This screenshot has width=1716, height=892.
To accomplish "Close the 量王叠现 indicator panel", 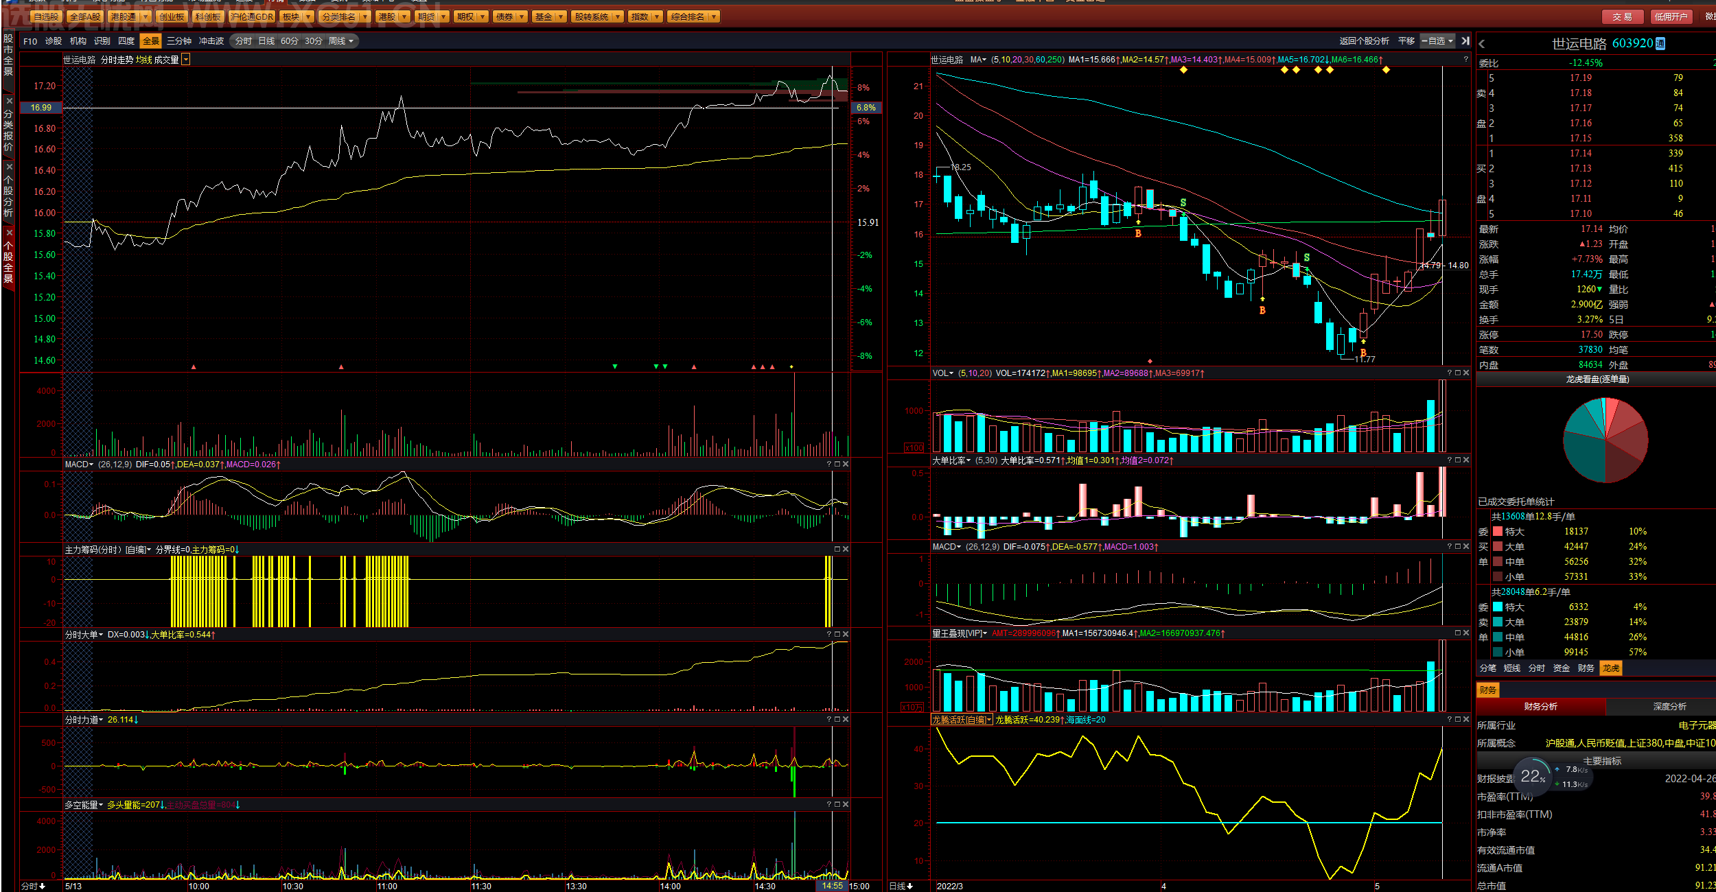I will tap(1466, 633).
